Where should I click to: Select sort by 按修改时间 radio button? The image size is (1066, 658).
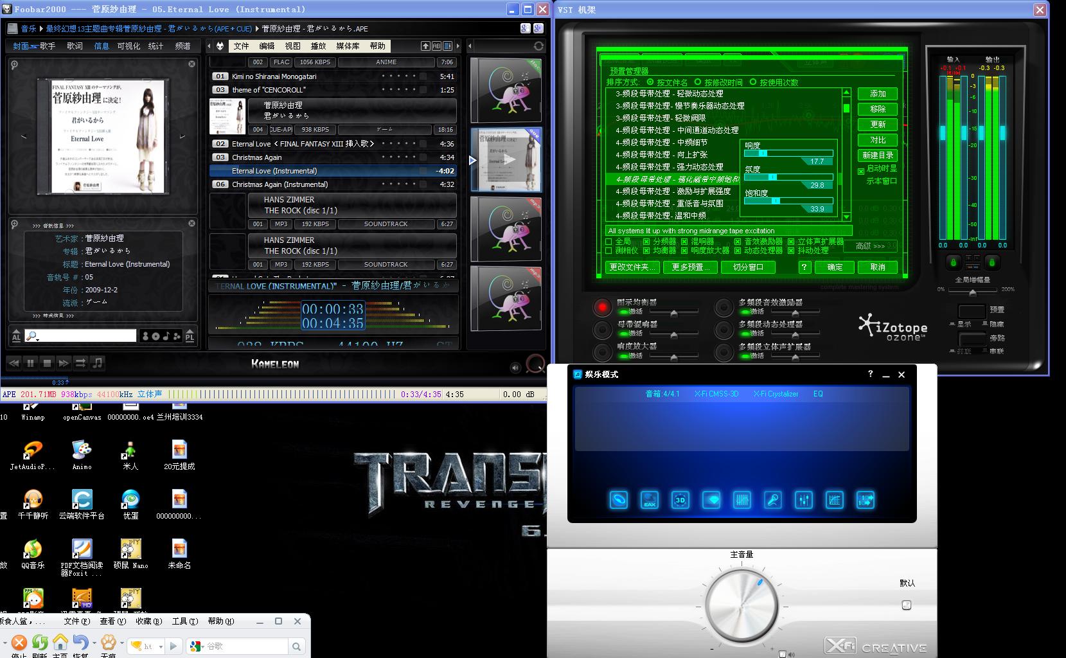point(698,82)
